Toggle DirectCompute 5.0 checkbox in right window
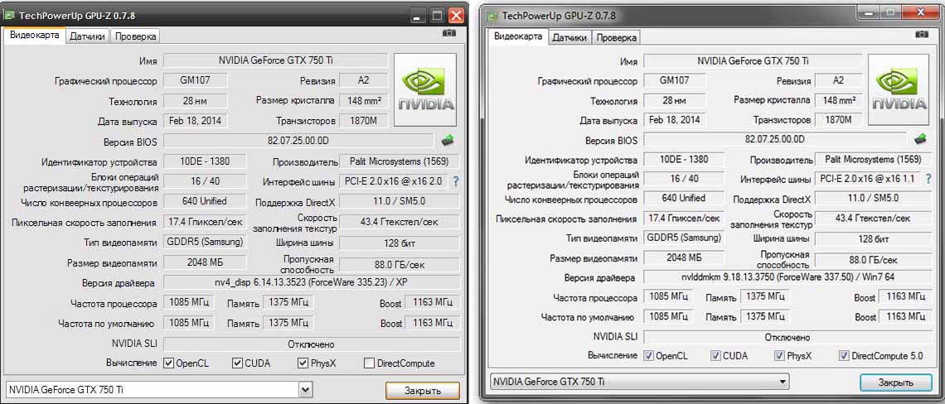The width and height of the screenshot is (945, 404). (x=845, y=356)
